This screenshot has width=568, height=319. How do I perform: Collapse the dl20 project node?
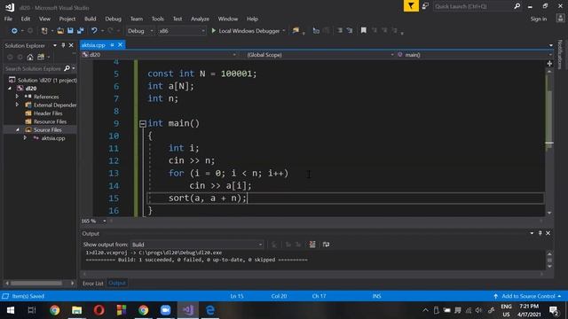(x=10, y=89)
